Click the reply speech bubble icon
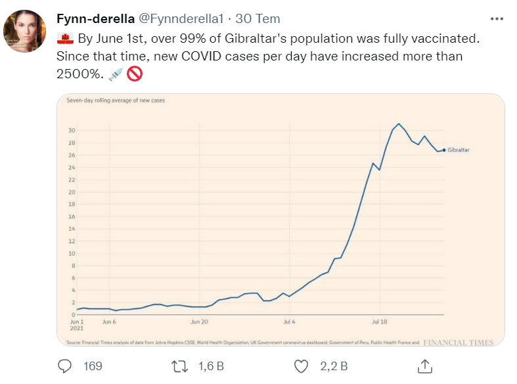 tap(65, 366)
